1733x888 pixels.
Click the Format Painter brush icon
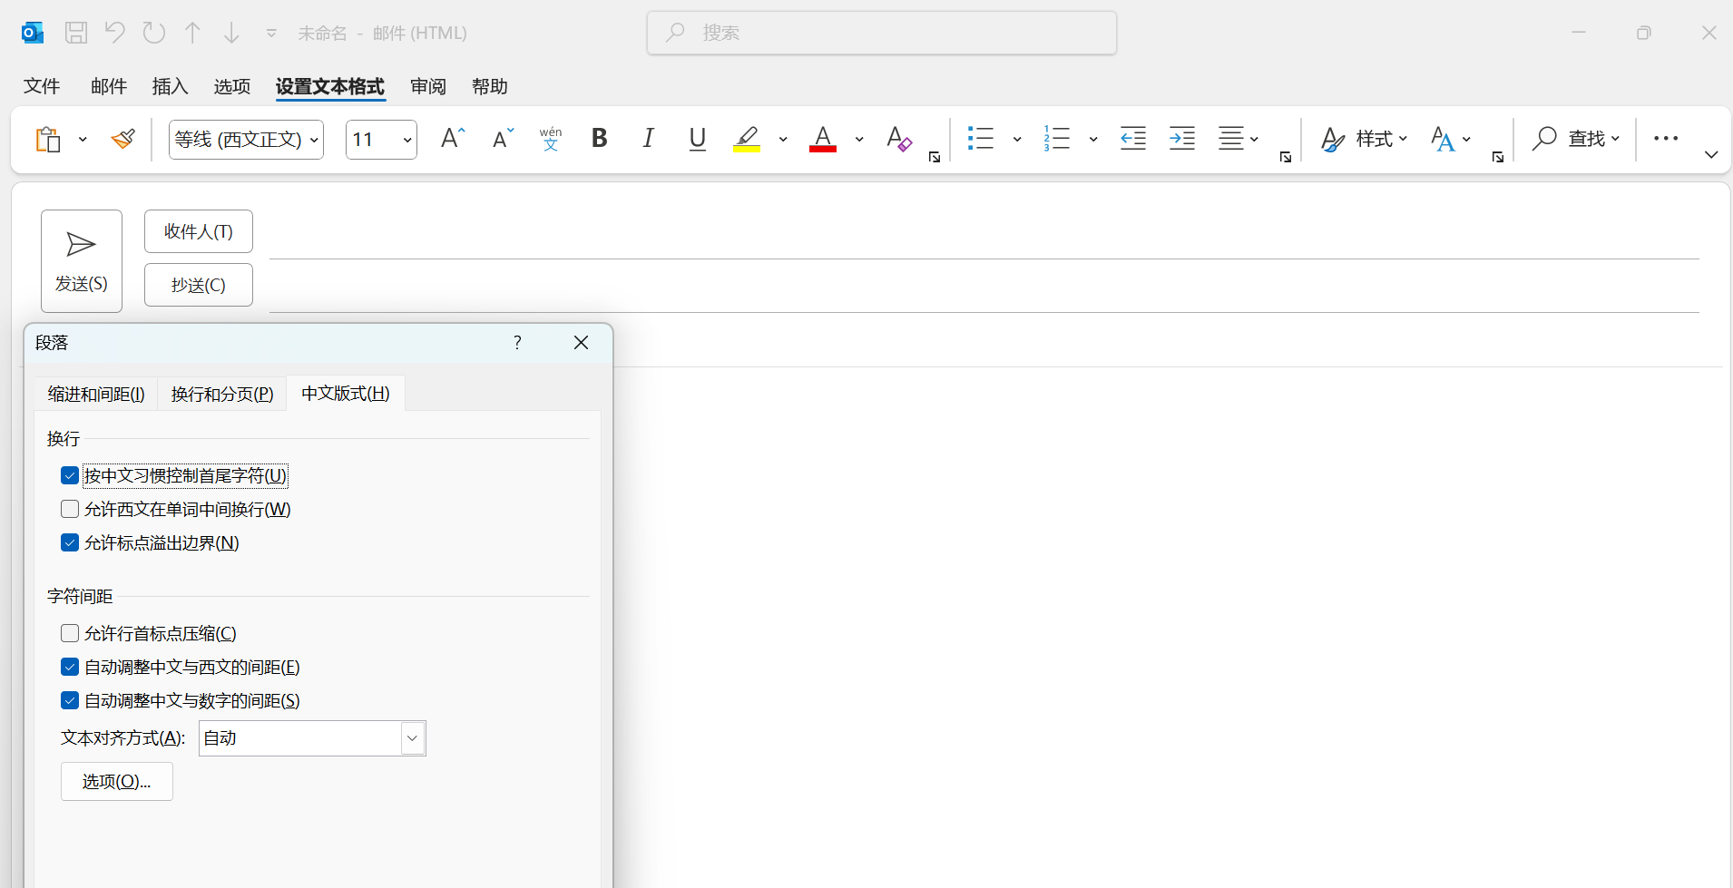[x=122, y=139]
